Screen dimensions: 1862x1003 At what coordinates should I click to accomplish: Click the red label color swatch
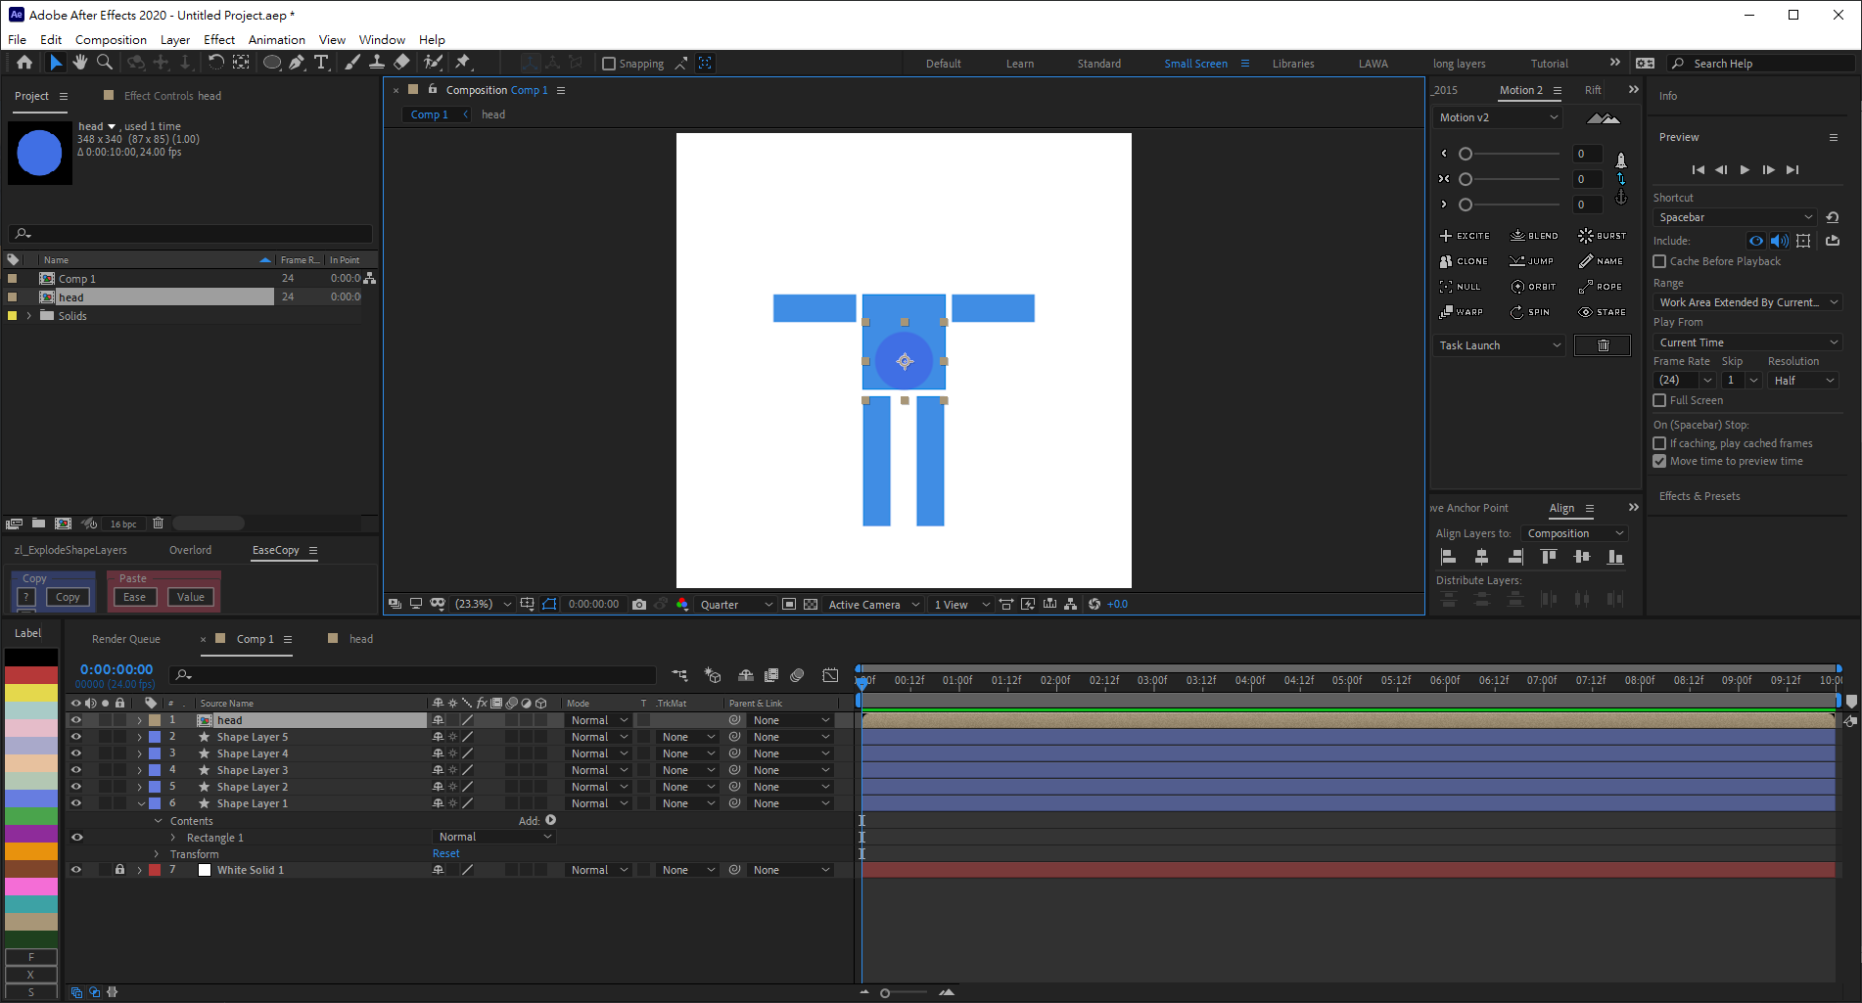[x=31, y=675]
